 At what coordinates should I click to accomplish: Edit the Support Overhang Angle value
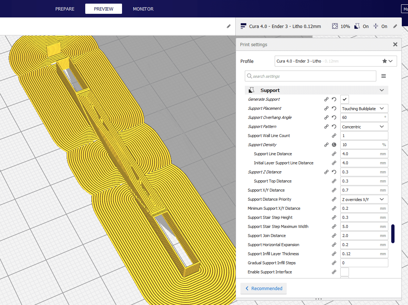[x=364, y=117]
